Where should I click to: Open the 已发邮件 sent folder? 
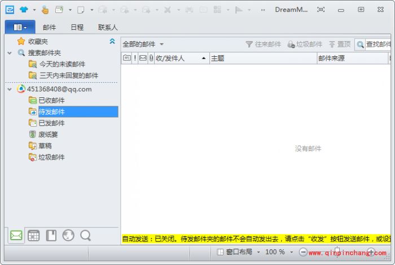[51, 123]
